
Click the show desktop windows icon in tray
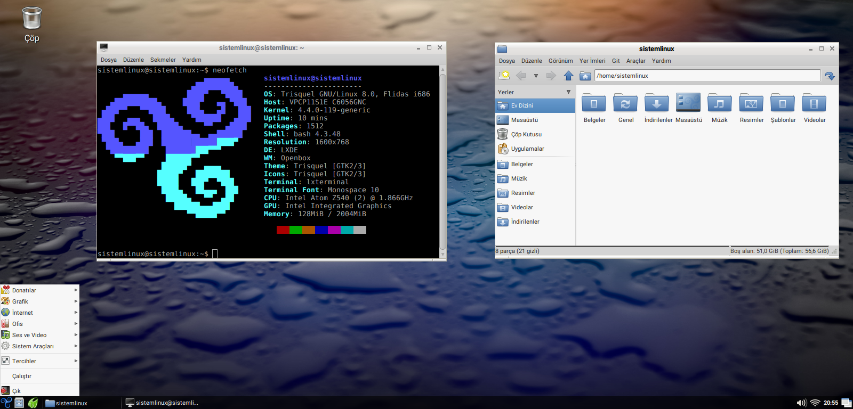(847, 403)
